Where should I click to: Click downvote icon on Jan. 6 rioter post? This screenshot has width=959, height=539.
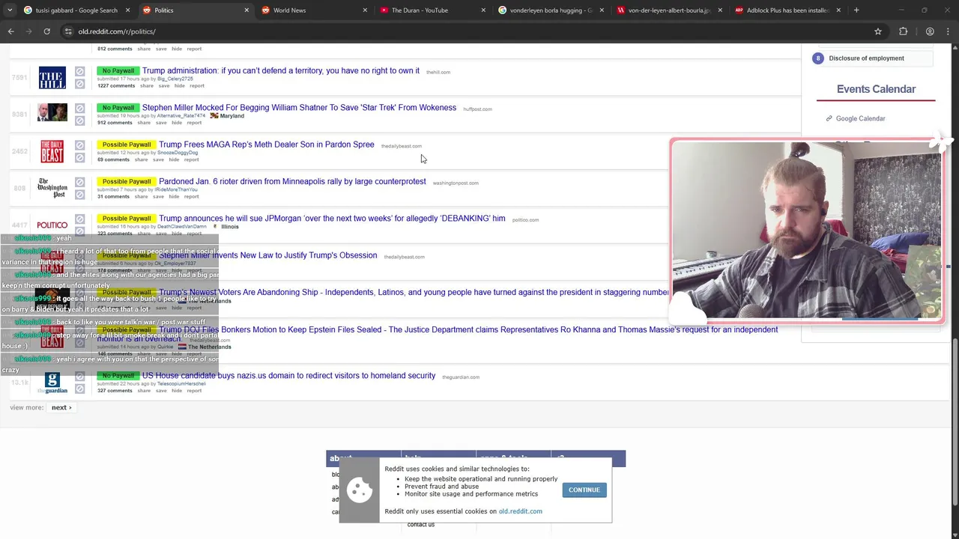click(79, 195)
